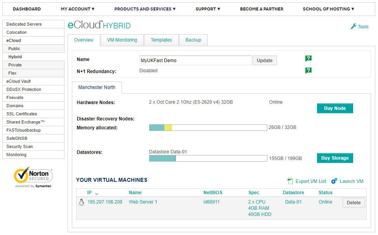Open FASTcloudbackup in sidebar
Screen dimensions: 378x235
click(33, 130)
